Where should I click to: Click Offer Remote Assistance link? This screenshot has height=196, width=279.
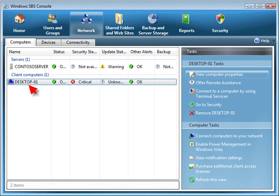218,83
